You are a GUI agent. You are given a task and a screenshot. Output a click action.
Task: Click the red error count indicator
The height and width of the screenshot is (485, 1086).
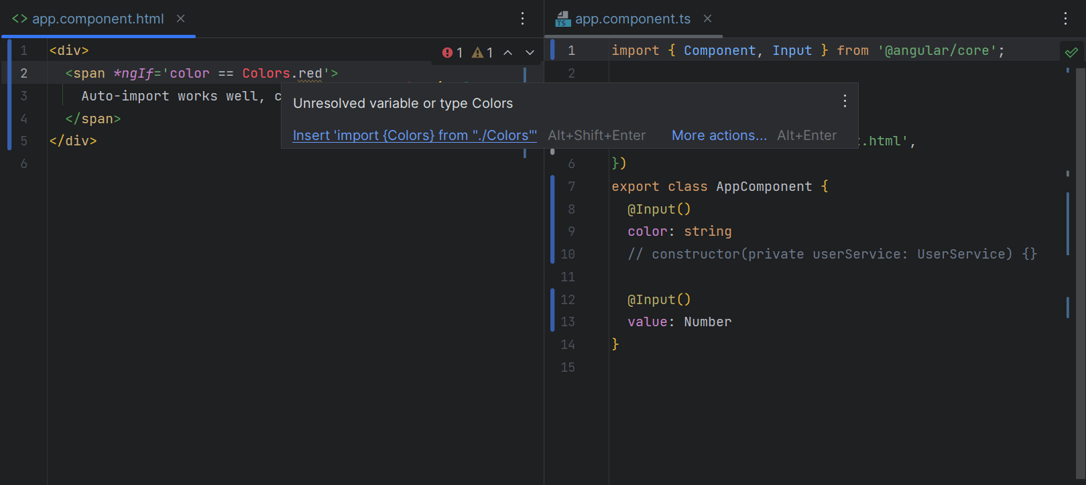tap(452, 53)
